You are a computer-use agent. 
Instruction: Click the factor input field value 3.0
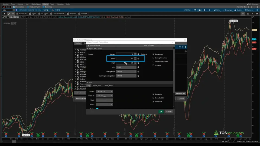point(125,59)
